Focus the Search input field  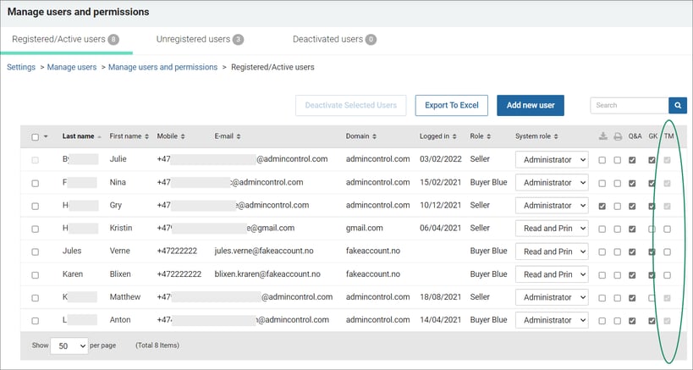pos(630,106)
